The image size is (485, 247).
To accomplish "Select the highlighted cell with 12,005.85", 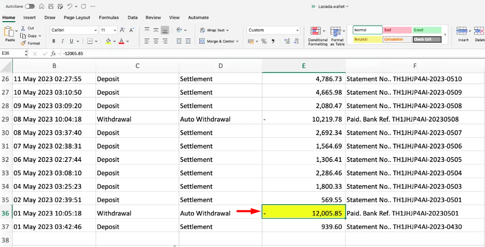I will click(304, 213).
